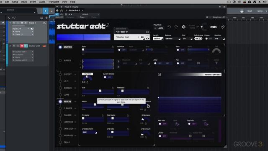This screenshot has height=151, width=268.
Task: Click the undo arrow in Stutter Edit
Action: click(169, 27)
